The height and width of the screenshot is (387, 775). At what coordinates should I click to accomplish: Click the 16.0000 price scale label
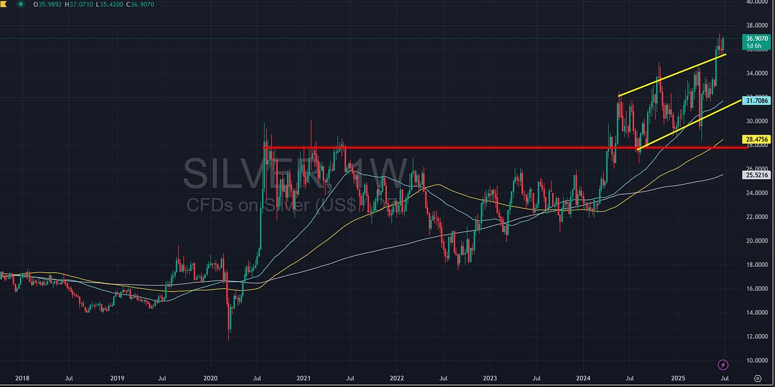pyautogui.click(x=756, y=288)
